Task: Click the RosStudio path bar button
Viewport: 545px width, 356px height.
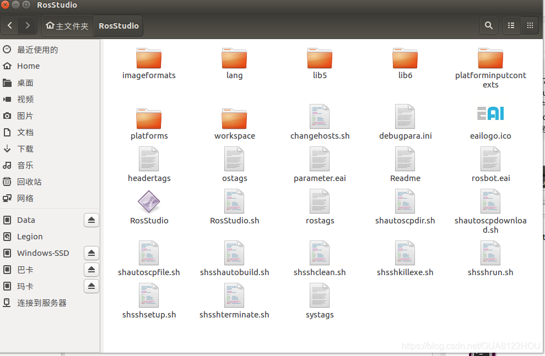Action: tap(118, 26)
